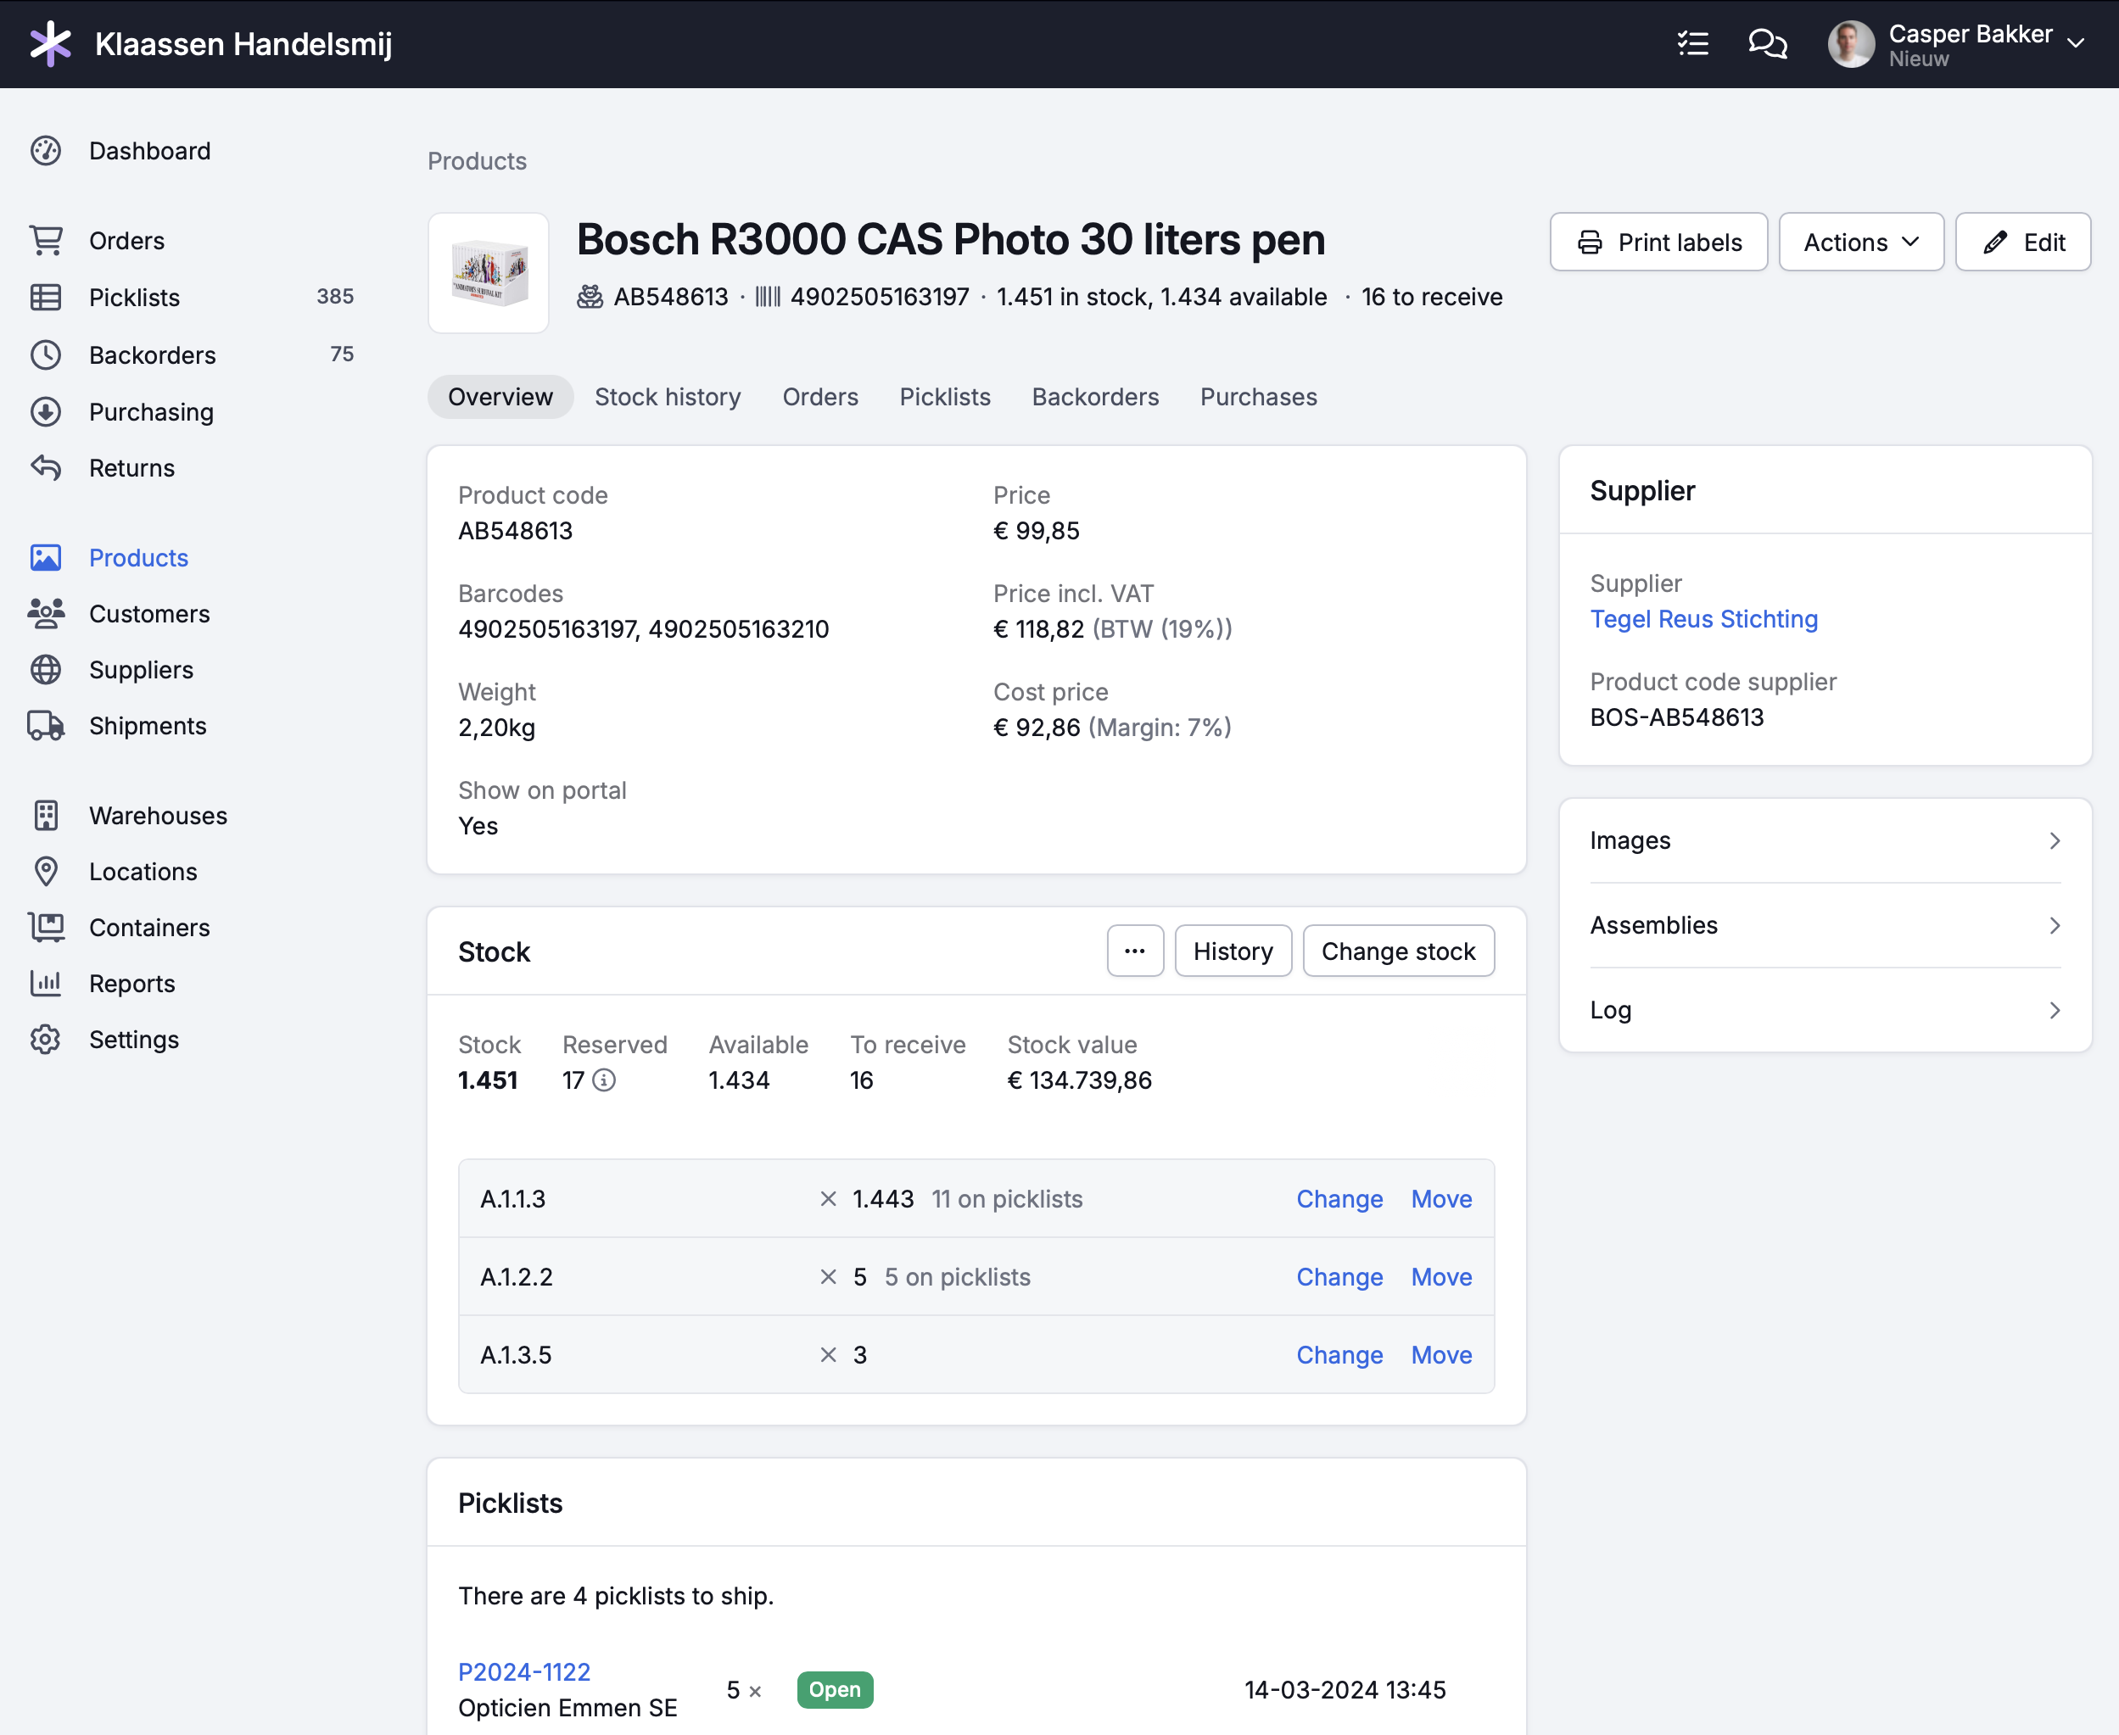Open the tasks checklist icon in header
2119x1735 pixels.
[x=1692, y=44]
